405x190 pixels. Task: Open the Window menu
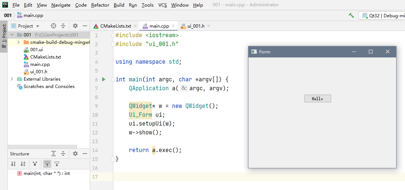tap(180, 5)
